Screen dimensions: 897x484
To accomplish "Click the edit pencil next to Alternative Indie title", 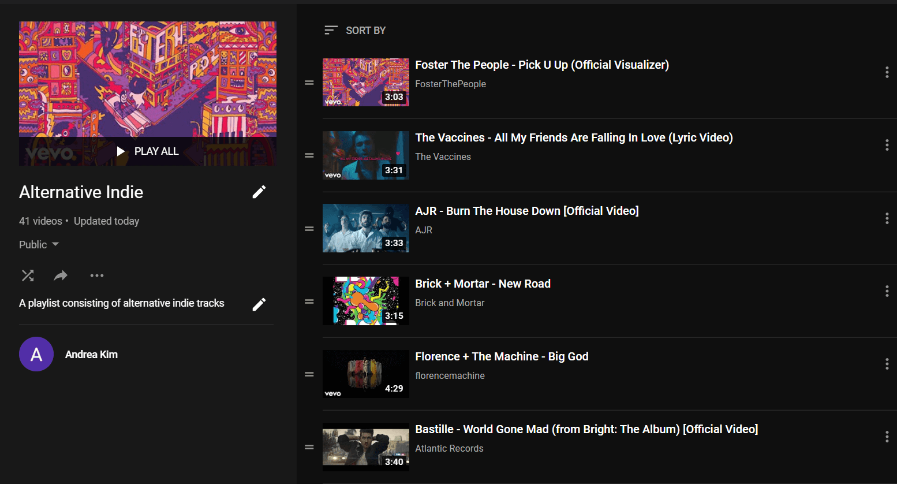I will coord(259,192).
